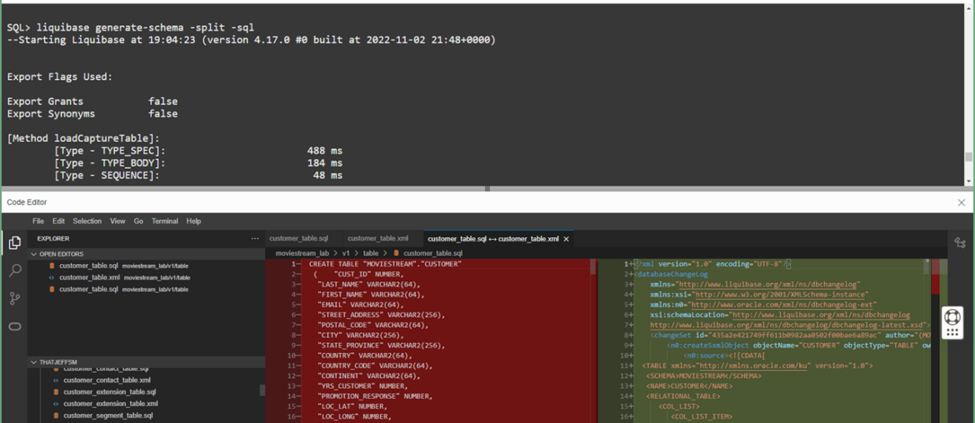Screen dimensions: 975x423
Task: Open the Search view in activity bar
Action: (15, 270)
